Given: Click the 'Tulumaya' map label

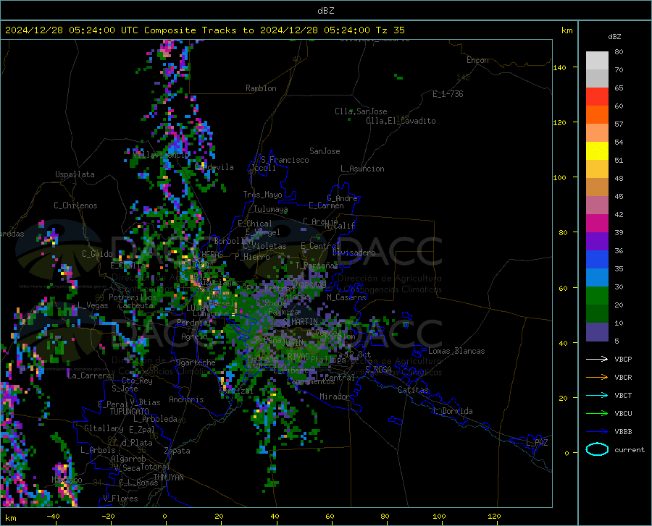Looking at the screenshot, I should pos(271,209).
